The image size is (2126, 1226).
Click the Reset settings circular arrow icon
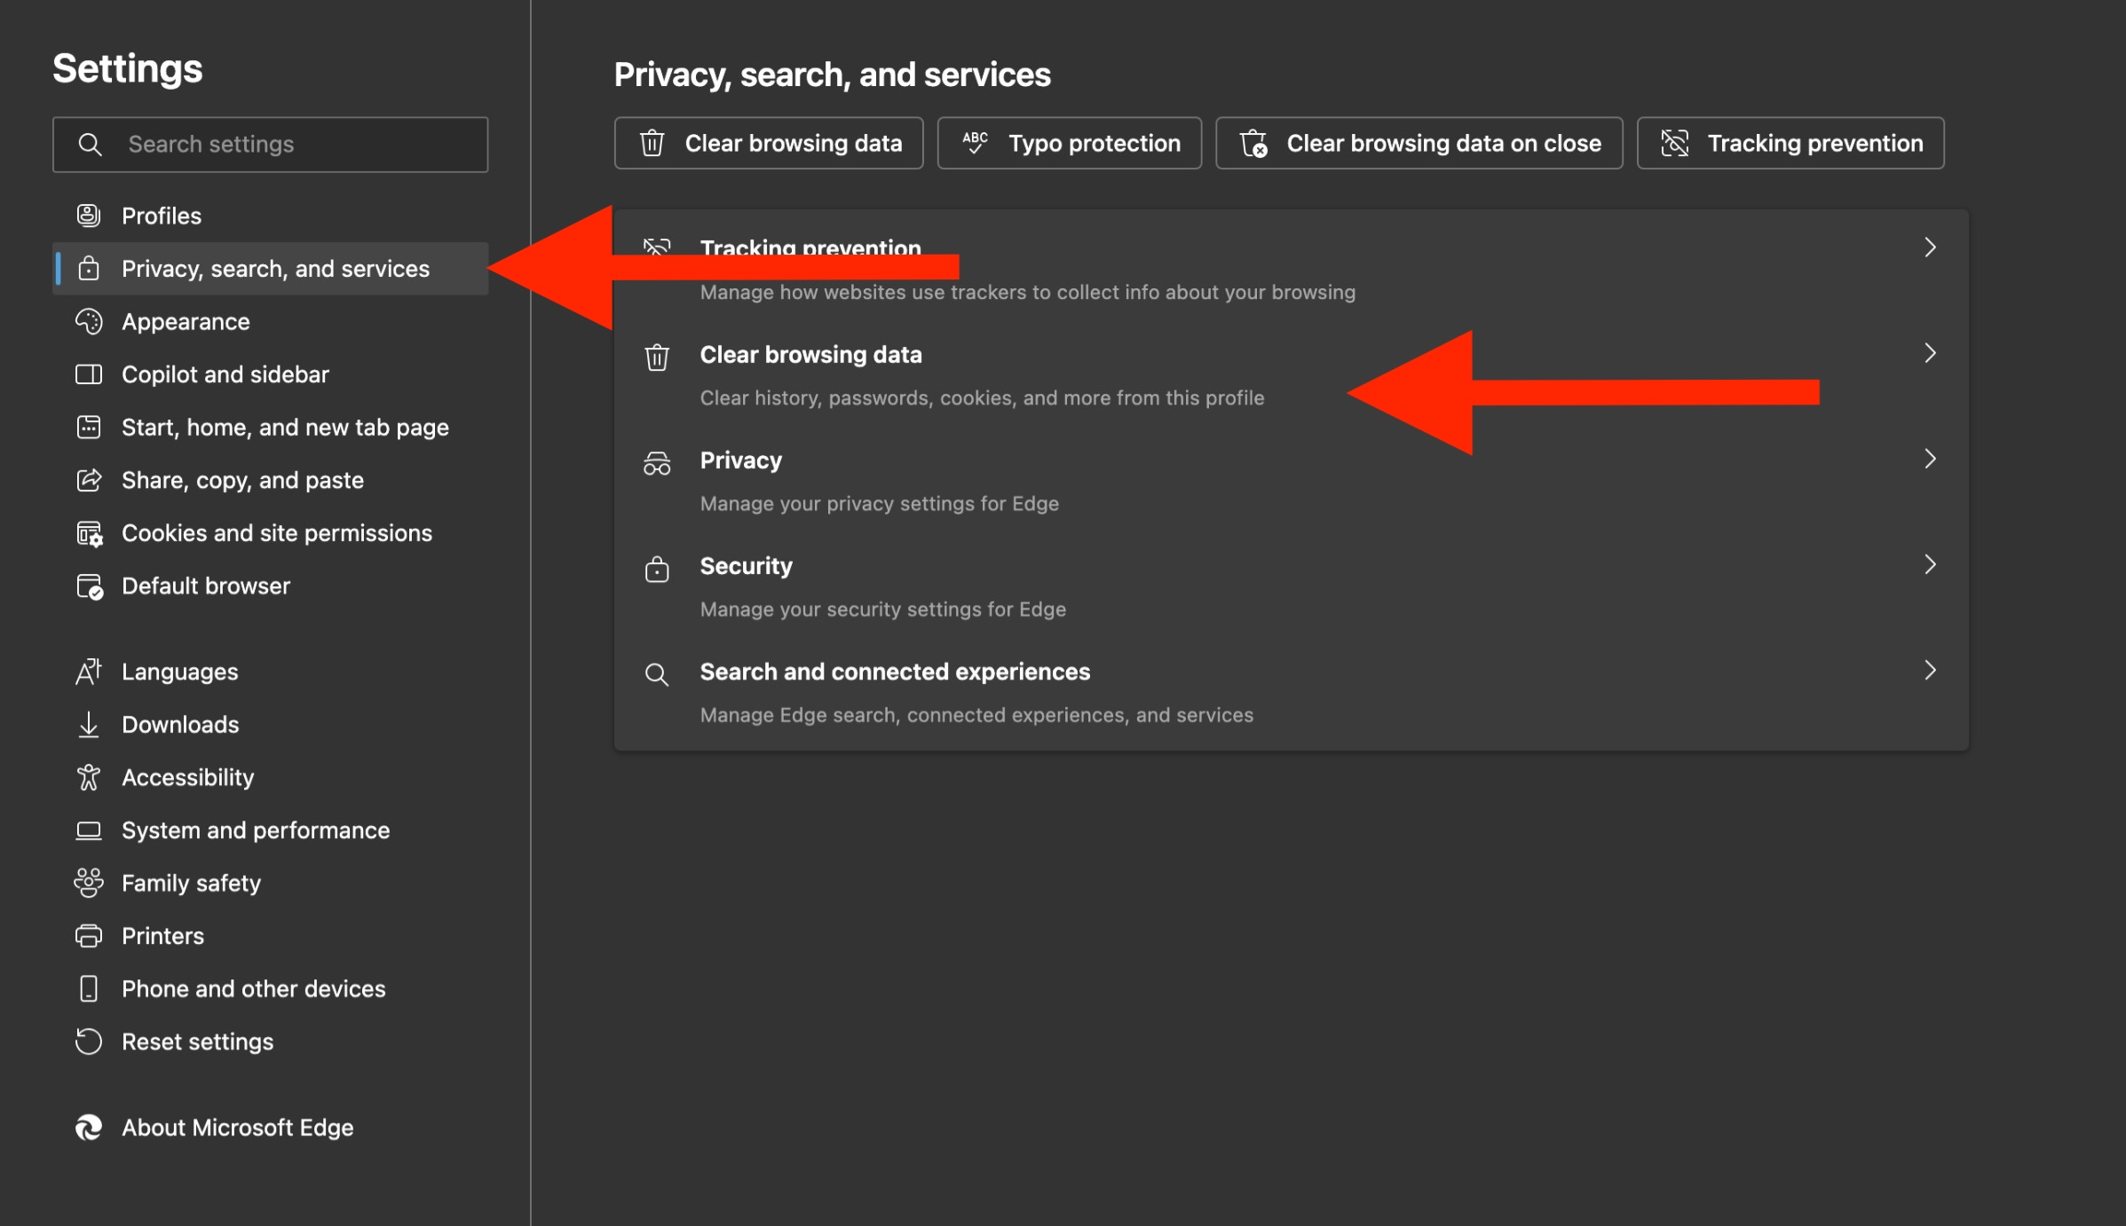[x=89, y=1041]
